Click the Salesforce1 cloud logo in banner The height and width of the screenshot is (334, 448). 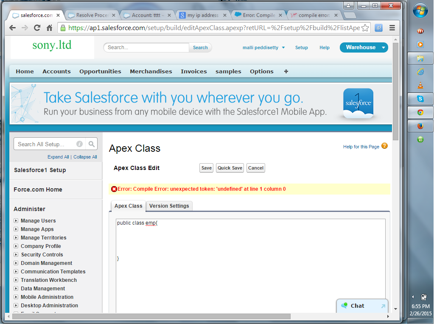click(358, 103)
